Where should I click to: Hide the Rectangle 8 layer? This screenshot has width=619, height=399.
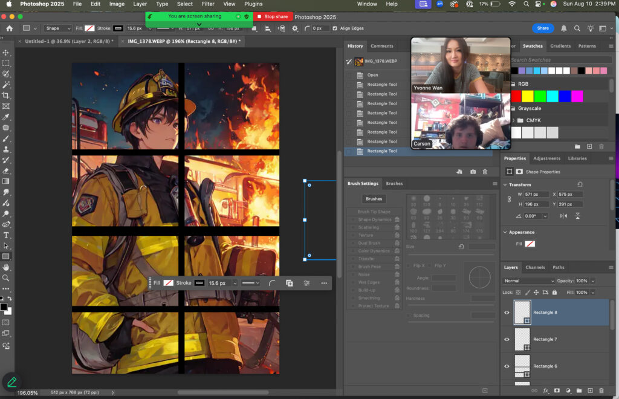(507, 313)
